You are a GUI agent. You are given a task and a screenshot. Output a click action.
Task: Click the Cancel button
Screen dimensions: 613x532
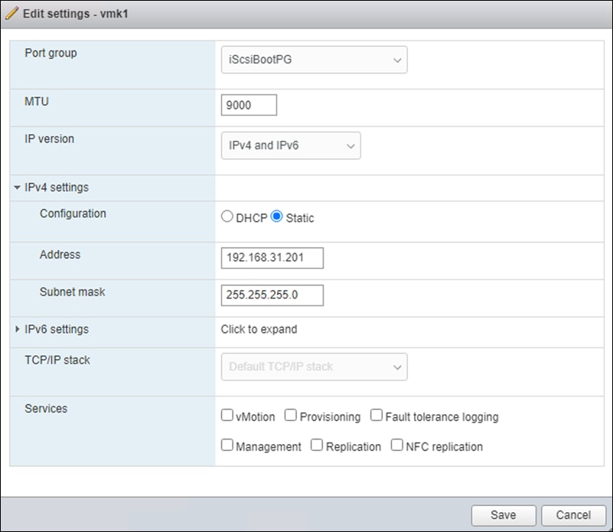click(x=573, y=515)
